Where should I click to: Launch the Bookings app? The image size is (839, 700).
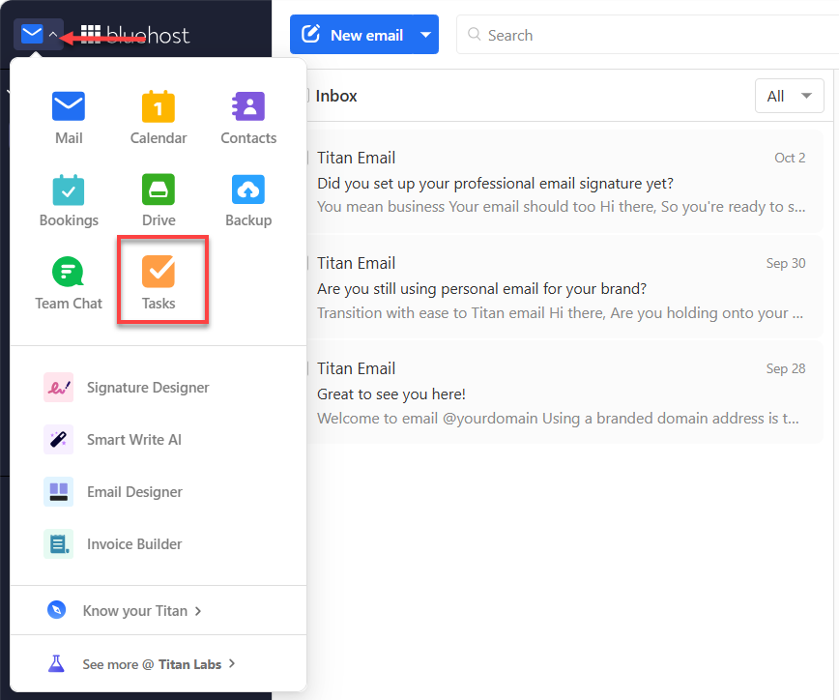tap(69, 190)
